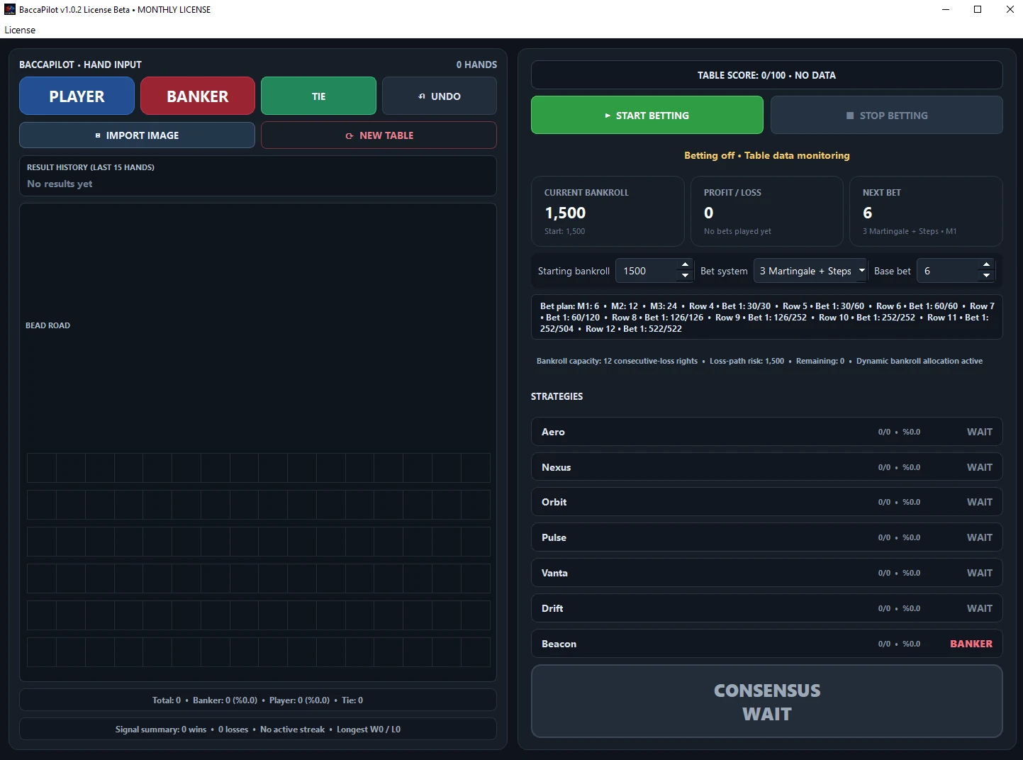Click the Table Score 0/100 banner
This screenshot has width=1023, height=760.
point(767,75)
